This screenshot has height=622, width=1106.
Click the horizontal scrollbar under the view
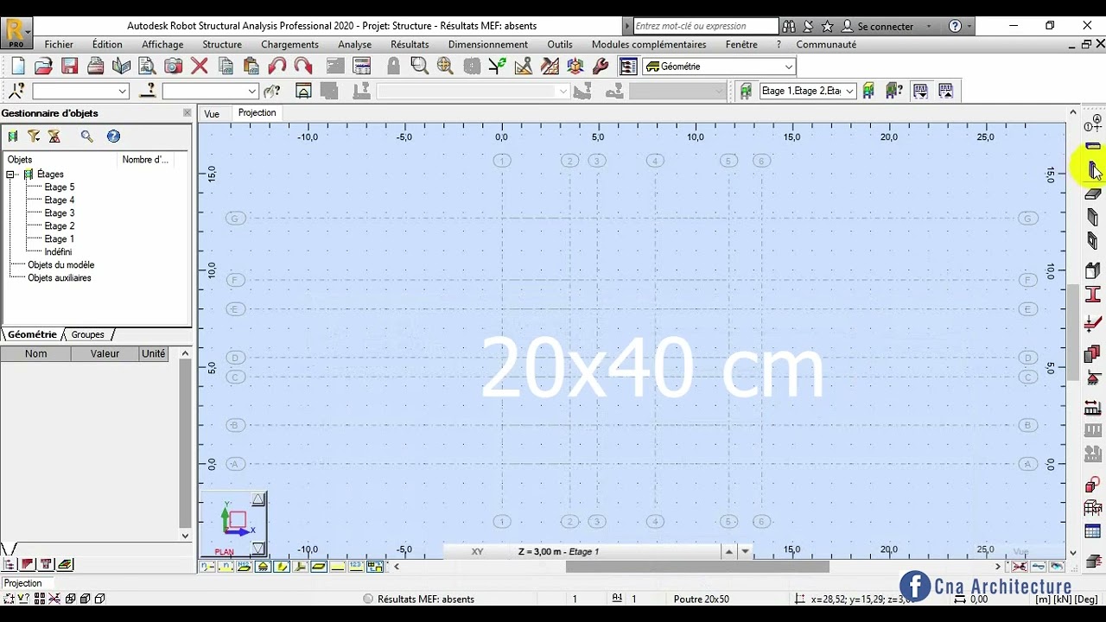click(696, 567)
